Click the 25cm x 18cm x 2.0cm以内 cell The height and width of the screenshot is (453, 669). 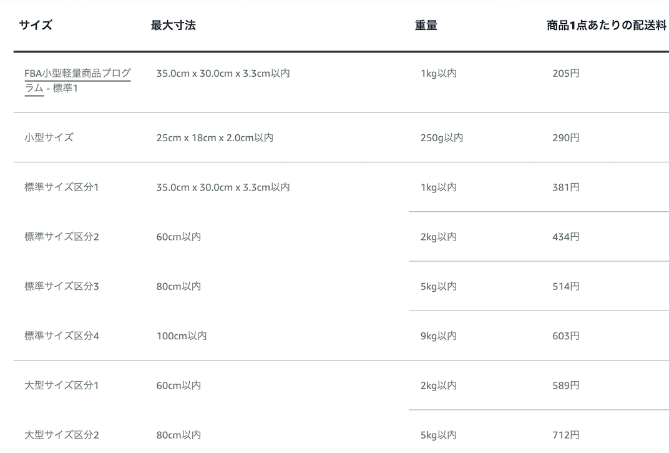(214, 137)
